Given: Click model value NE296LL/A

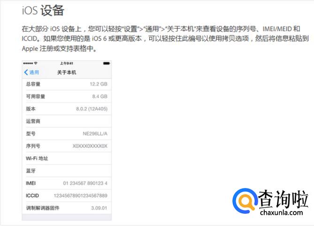Looking at the screenshot, I should point(95,133).
